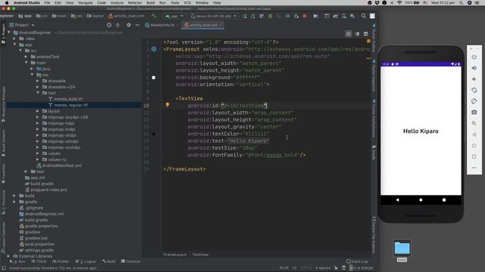The width and height of the screenshot is (485, 272).
Task: Open the TODO tool window
Action: (x=39, y=261)
